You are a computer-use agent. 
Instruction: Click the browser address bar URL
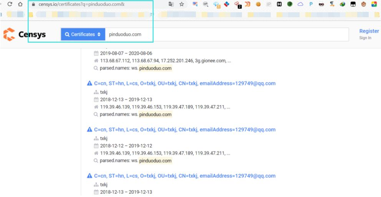click(81, 4)
